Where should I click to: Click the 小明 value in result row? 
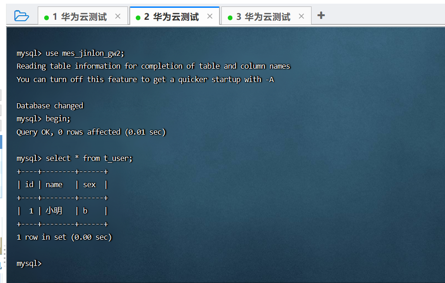(54, 211)
